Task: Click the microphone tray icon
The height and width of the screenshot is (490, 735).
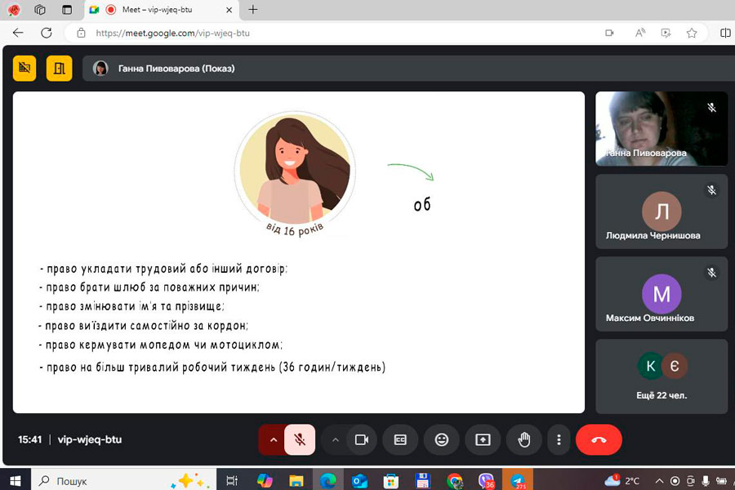Action: (x=706, y=481)
